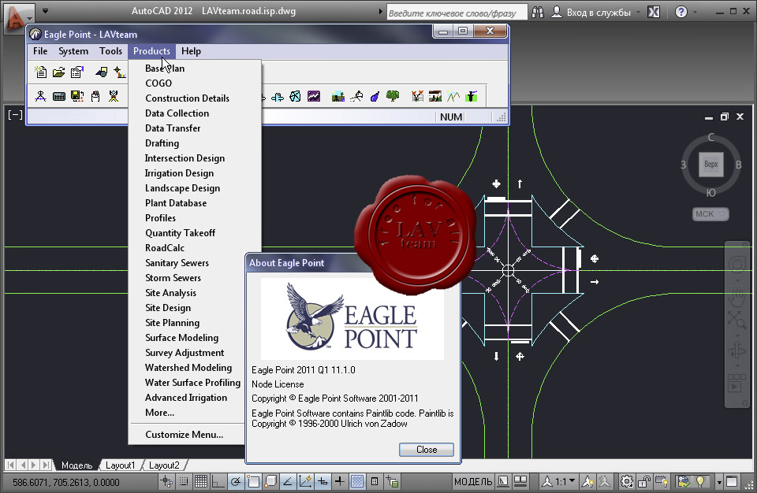Toggle Polar Tracking in status bar
The image size is (757, 493).
pos(236,481)
